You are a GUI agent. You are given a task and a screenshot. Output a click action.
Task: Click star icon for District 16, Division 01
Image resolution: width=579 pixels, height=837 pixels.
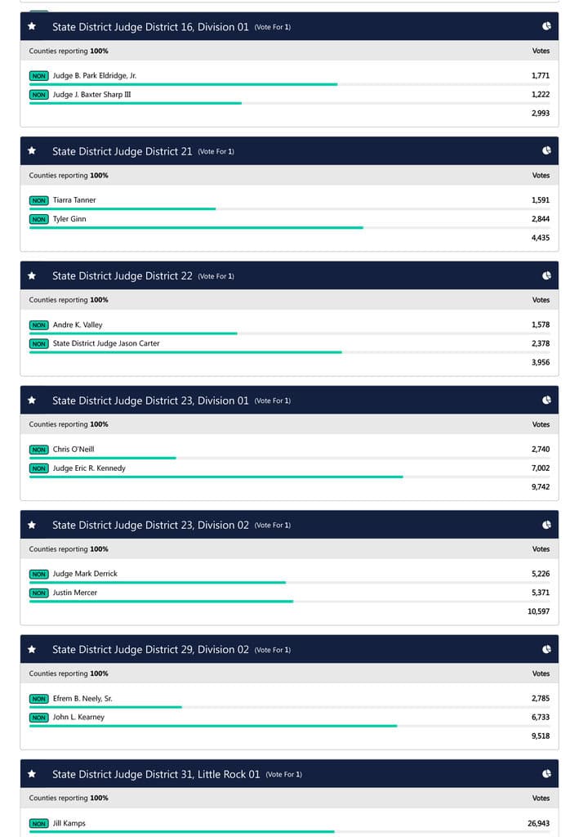[32, 26]
